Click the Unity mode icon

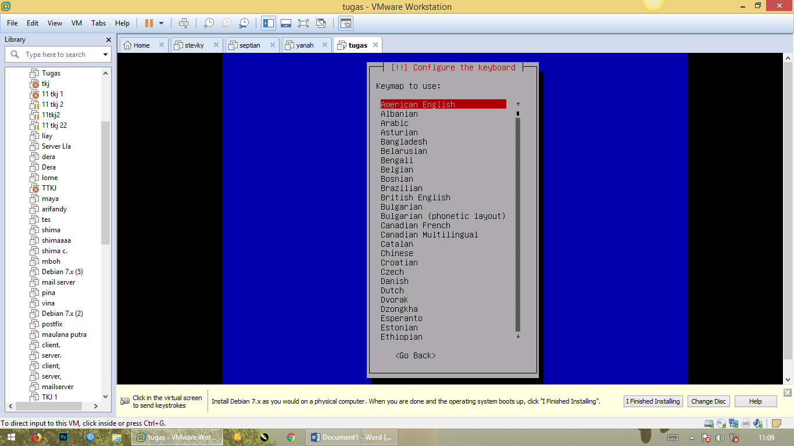click(321, 23)
